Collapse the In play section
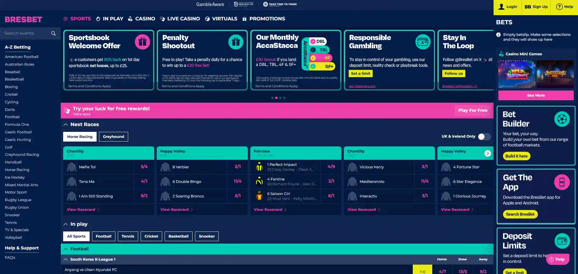Image resolution: width=578 pixels, height=274 pixels. pos(66,224)
